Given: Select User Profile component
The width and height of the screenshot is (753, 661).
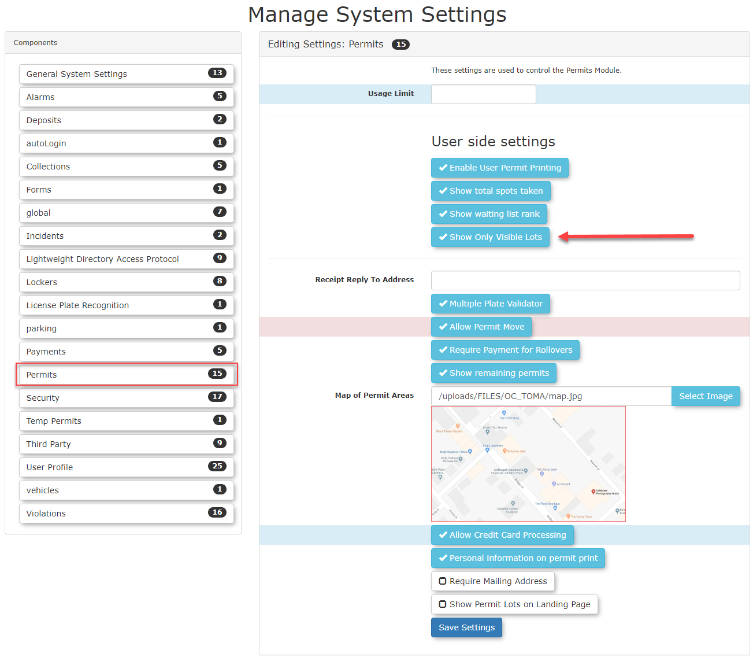Looking at the screenshot, I should click(x=127, y=467).
